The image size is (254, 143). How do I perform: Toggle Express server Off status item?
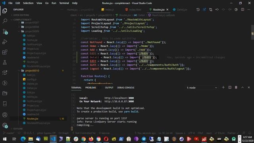coord(46,133)
